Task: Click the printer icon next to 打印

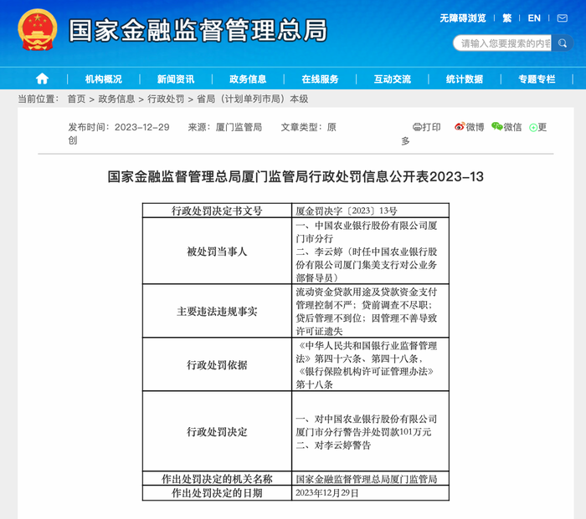Action: point(417,127)
